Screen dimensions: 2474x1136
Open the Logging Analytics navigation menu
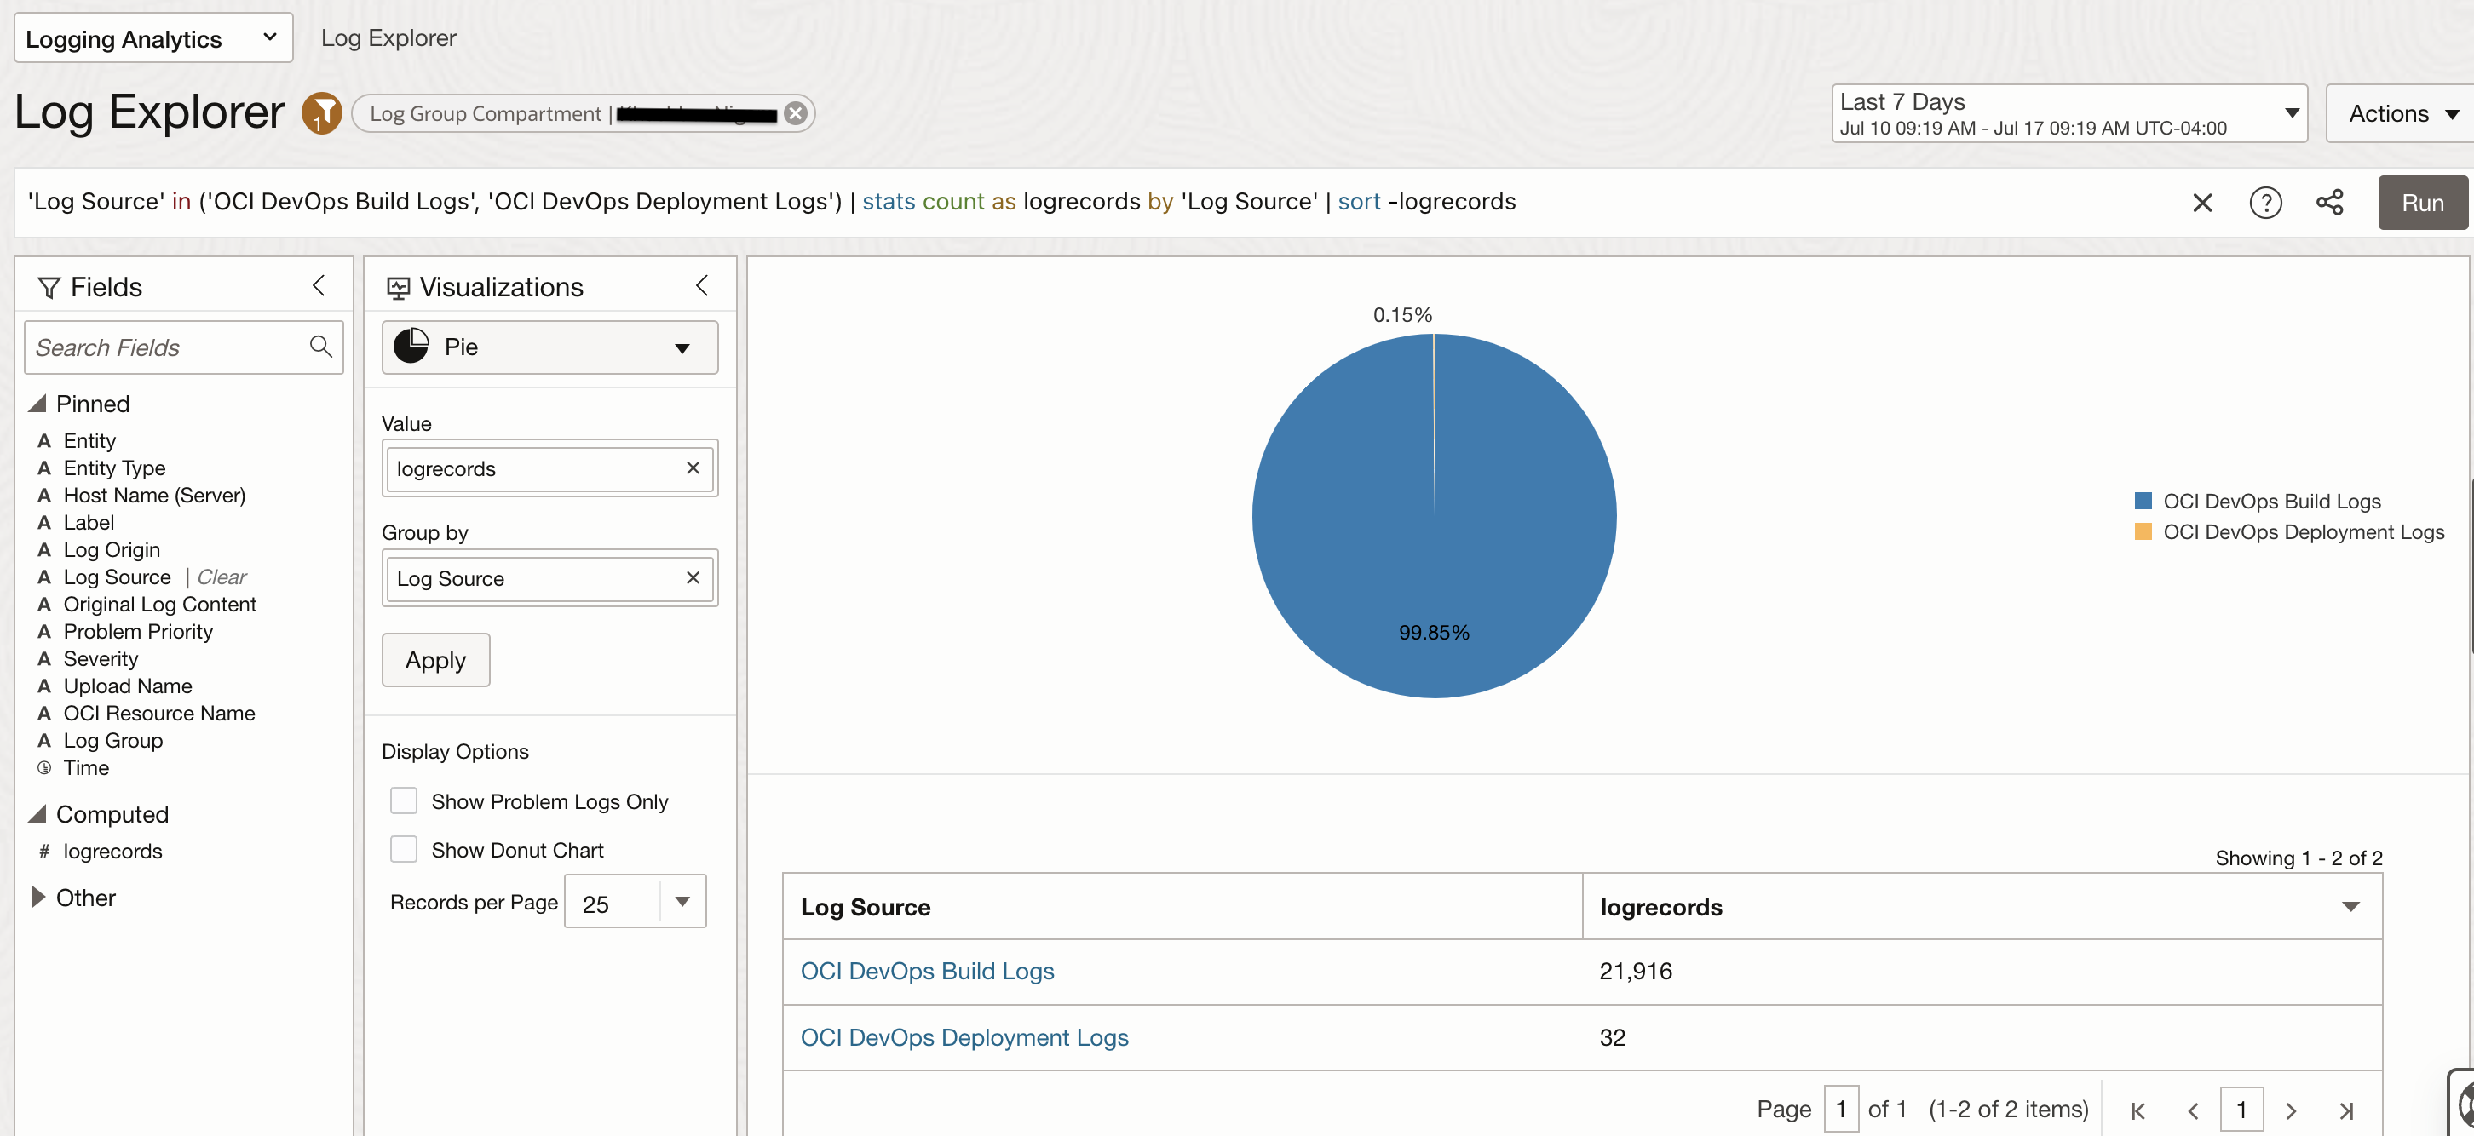coord(152,38)
